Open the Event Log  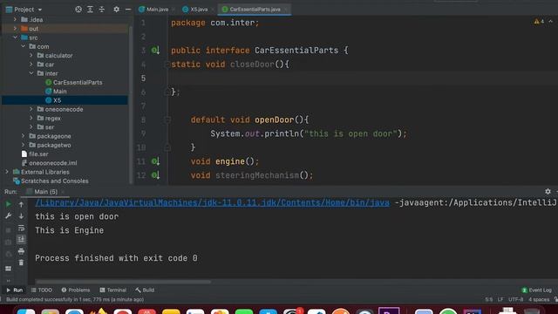pos(536,290)
